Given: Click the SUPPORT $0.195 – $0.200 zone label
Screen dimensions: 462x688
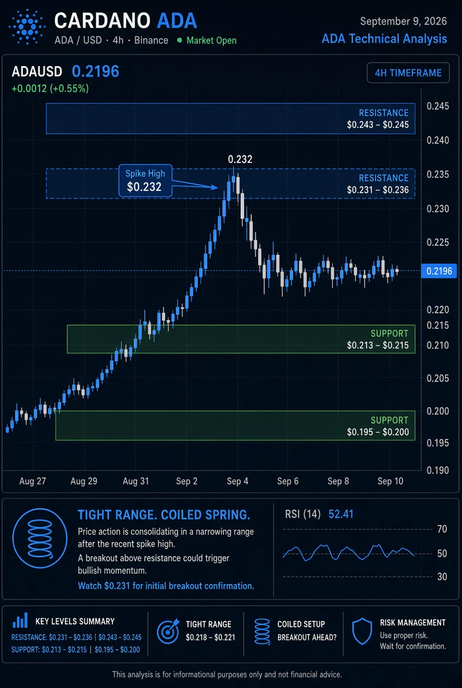Looking at the screenshot, I should pos(378,426).
